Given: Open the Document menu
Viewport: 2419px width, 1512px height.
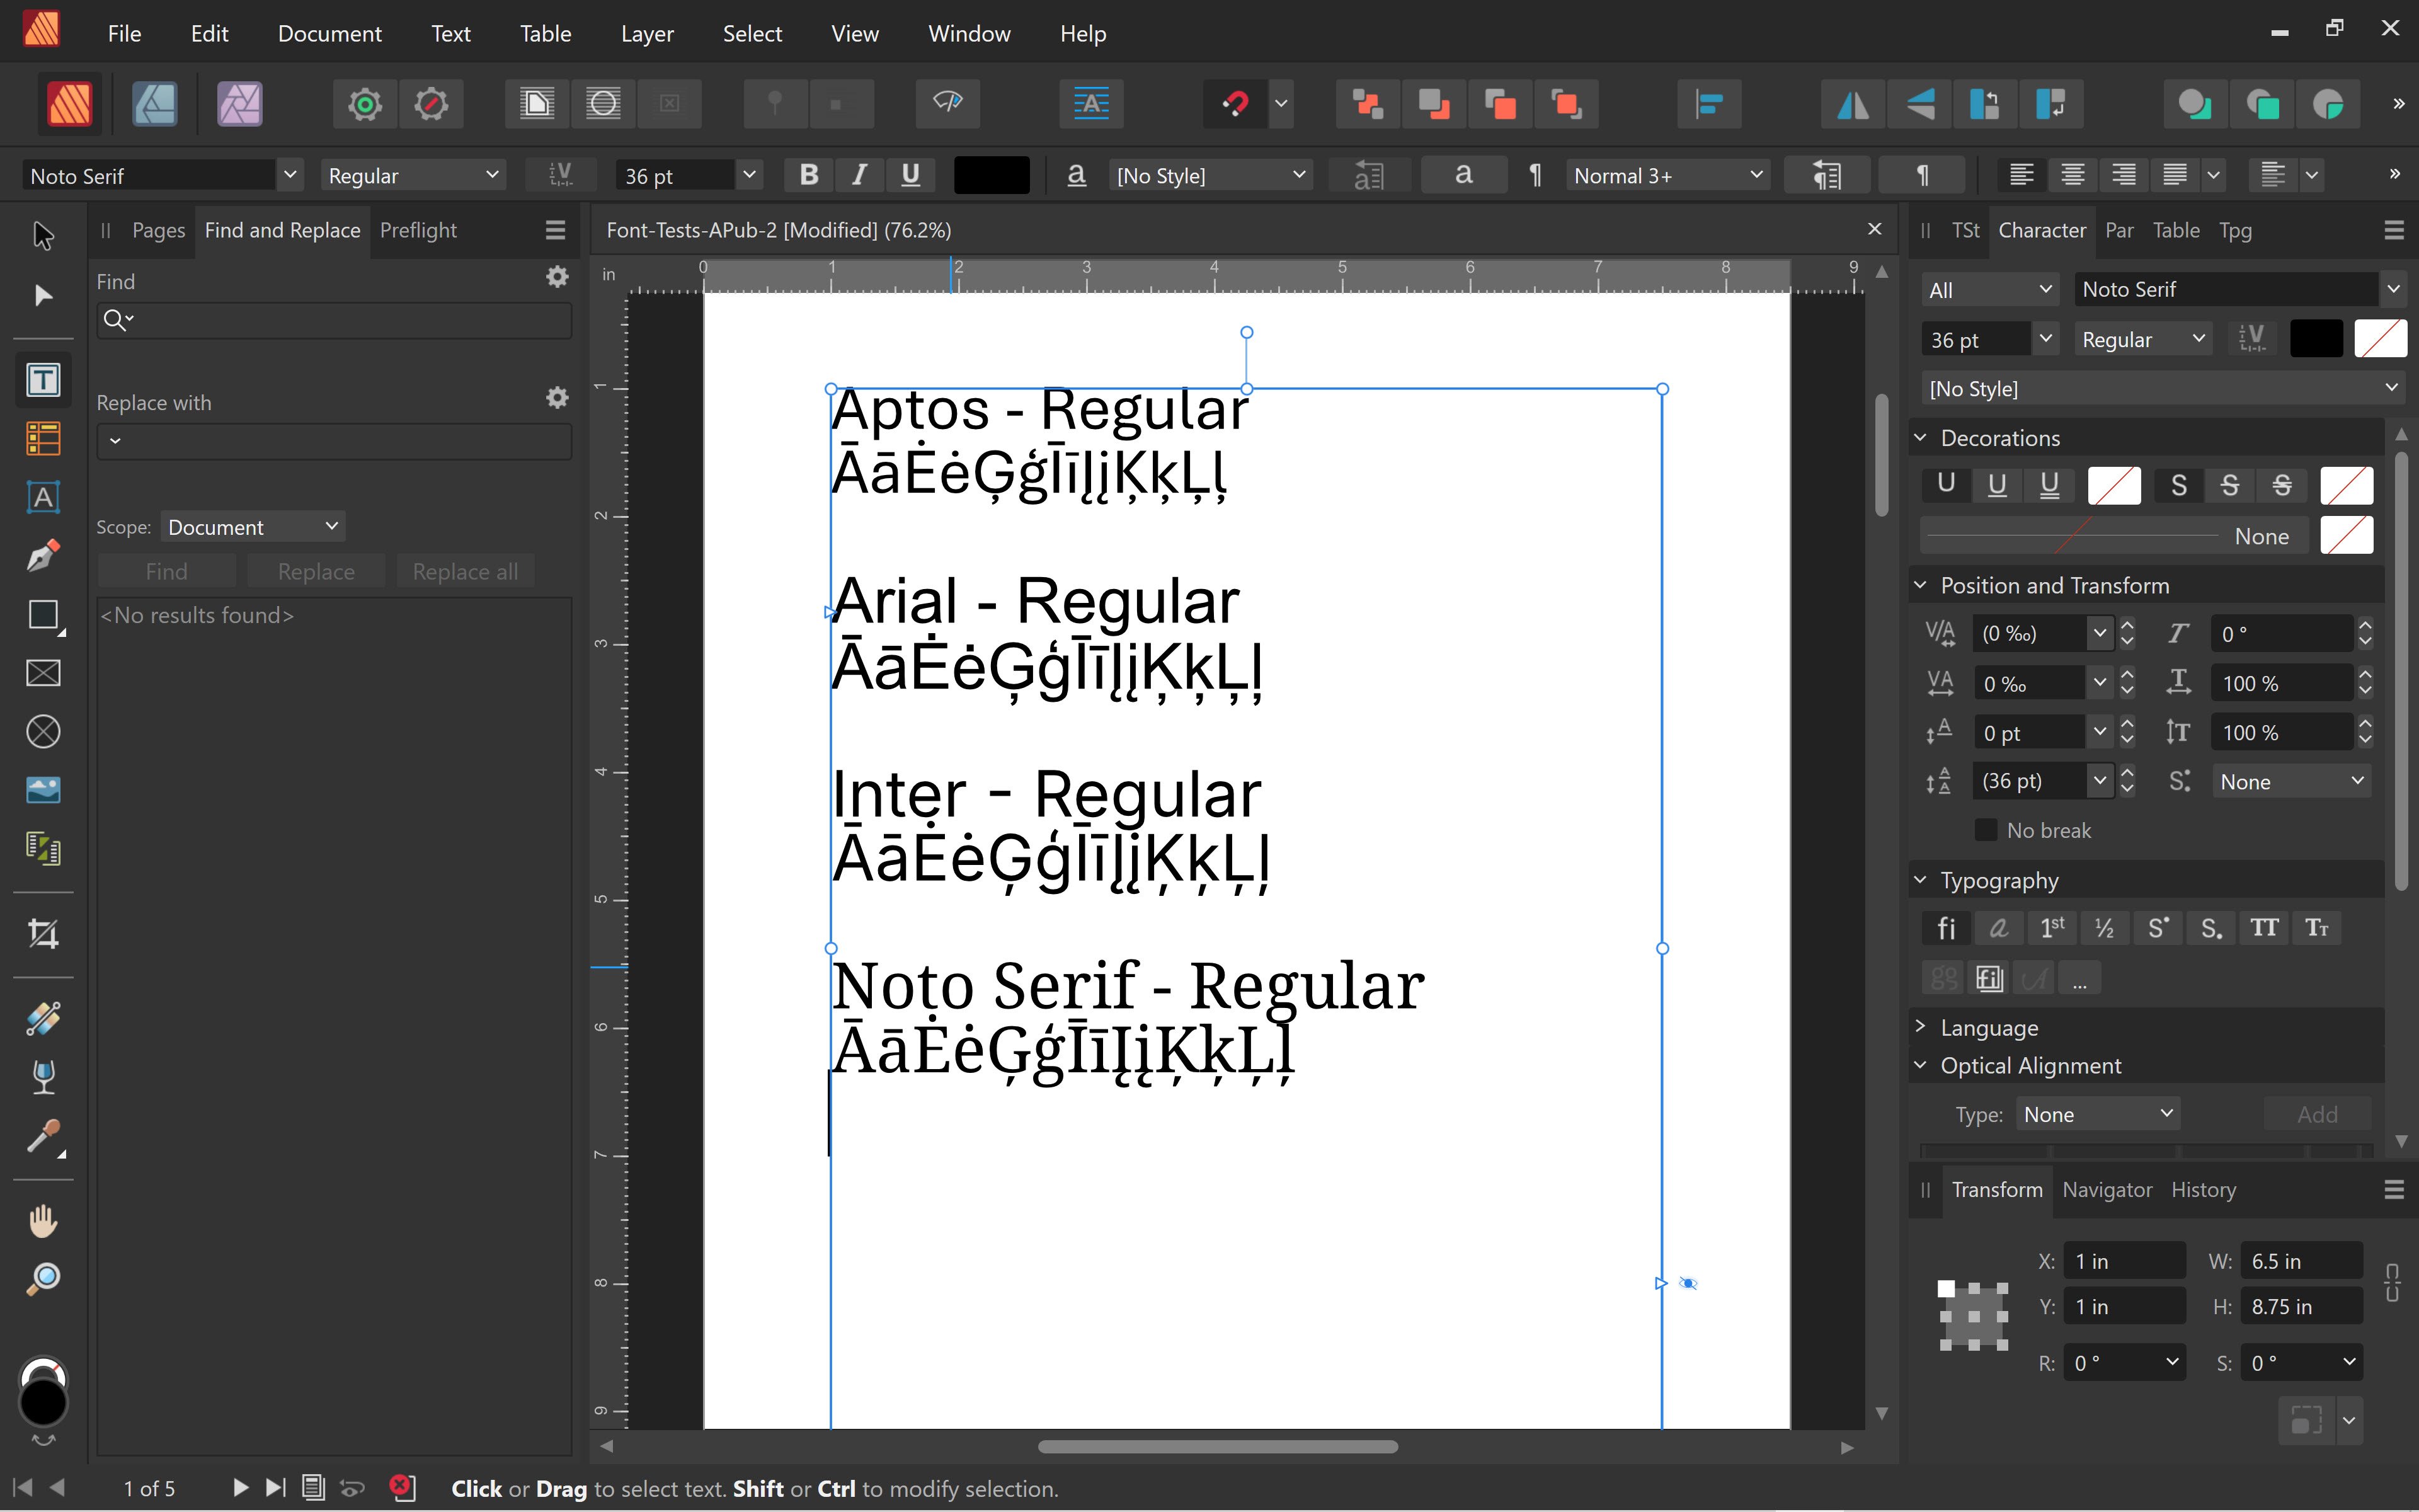Looking at the screenshot, I should (330, 34).
